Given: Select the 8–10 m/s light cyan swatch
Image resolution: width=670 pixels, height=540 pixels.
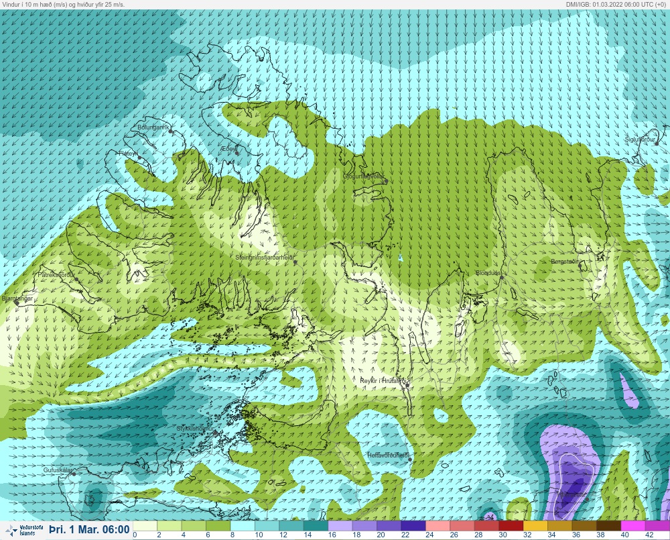Looking at the screenshot, I should coord(243,525).
